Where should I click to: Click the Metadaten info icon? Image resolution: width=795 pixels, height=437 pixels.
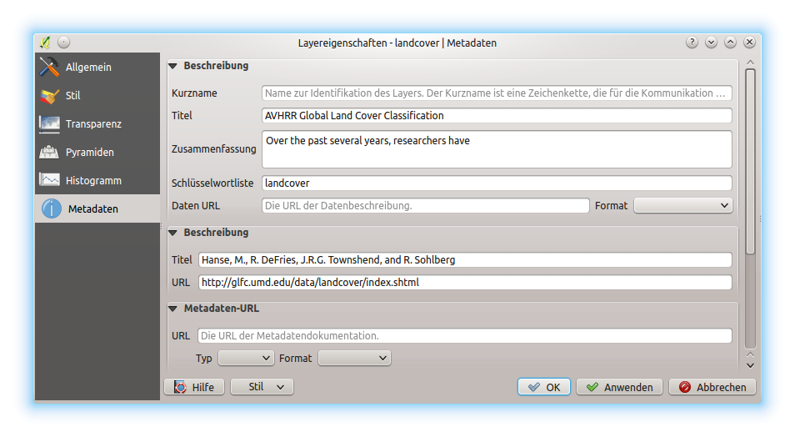pos(51,209)
